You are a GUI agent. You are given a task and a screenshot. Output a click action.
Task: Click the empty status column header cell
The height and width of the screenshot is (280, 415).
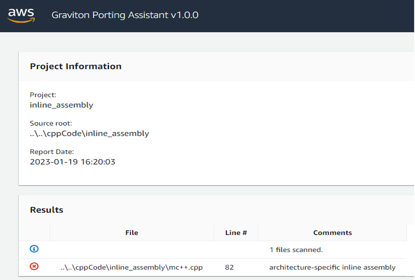coord(34,232)
